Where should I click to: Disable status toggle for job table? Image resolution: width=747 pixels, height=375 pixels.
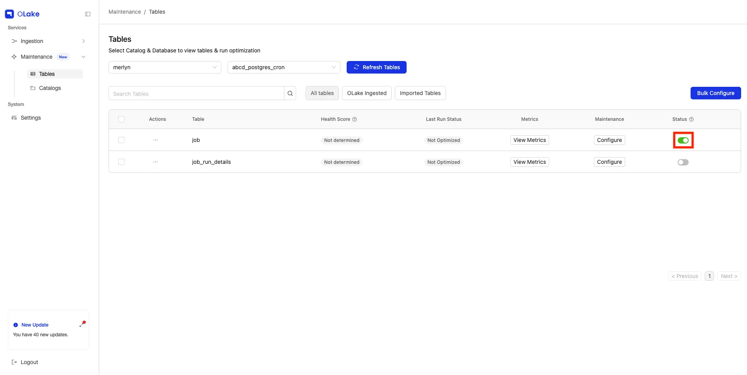[683, 140]
